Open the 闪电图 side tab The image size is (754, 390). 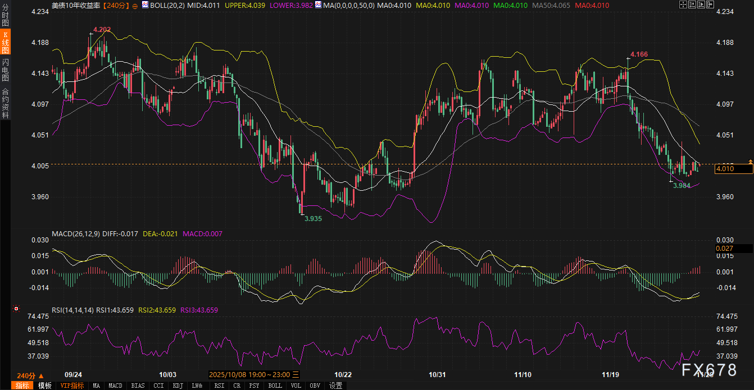(5, 70)
